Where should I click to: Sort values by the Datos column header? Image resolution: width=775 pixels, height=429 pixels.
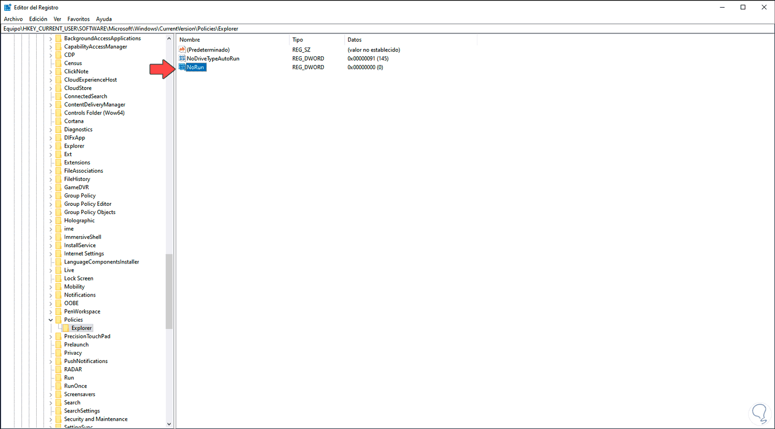411,40
